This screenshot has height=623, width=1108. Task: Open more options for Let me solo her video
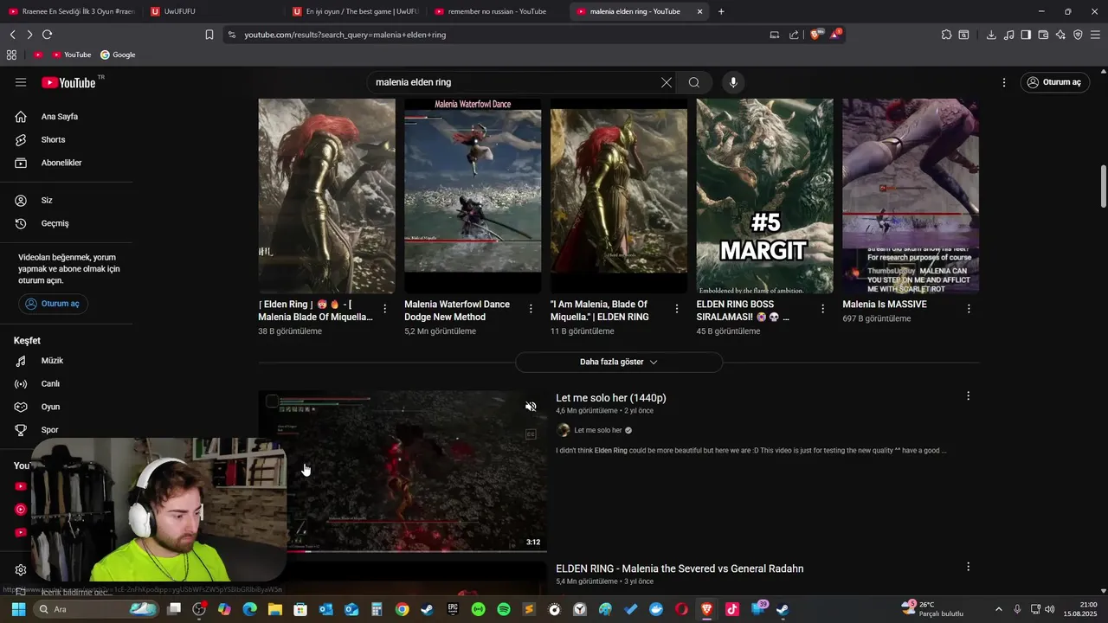[968, 396]
